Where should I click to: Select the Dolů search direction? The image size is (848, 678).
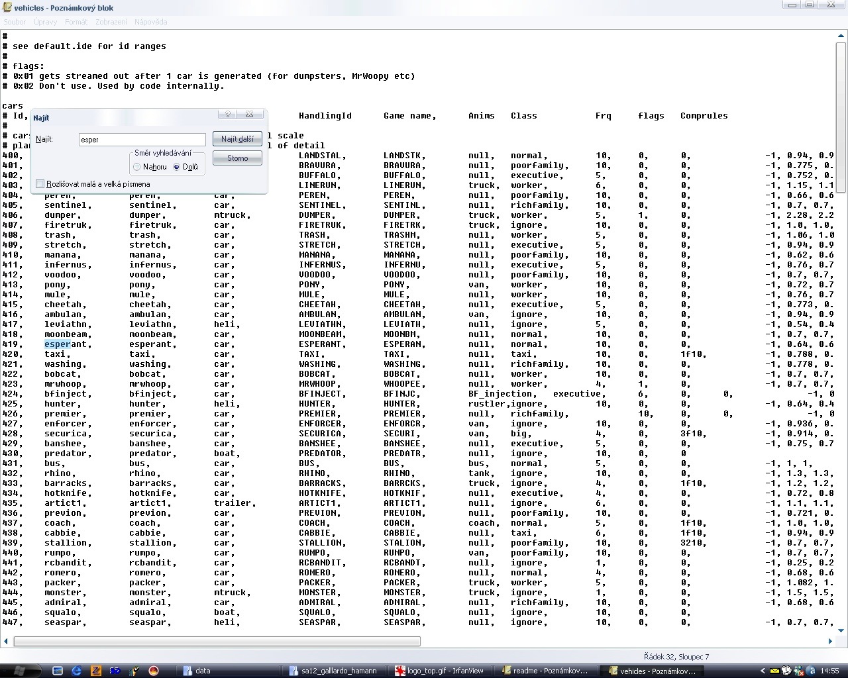[x=177, y=167]
